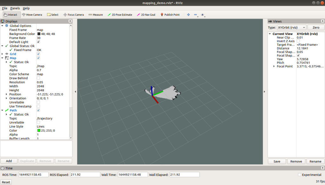Select the 2D Pose Estimate tool
This screenshot has height=185, width=325.
120,15
